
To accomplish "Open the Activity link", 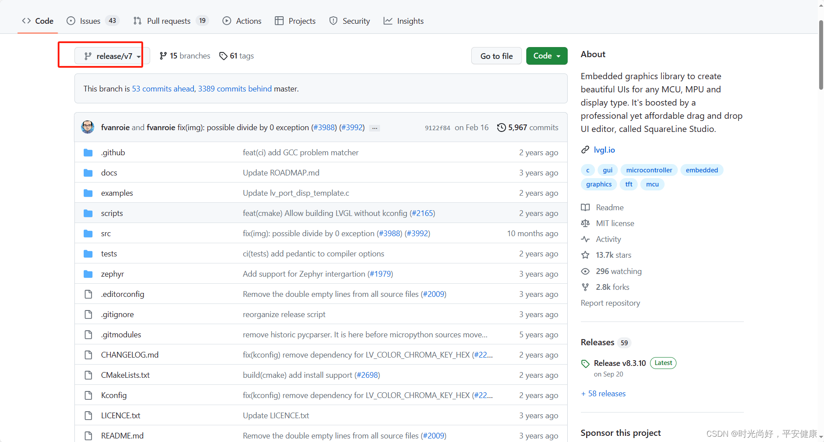I will pyautogui.click(x=601, y=239).
